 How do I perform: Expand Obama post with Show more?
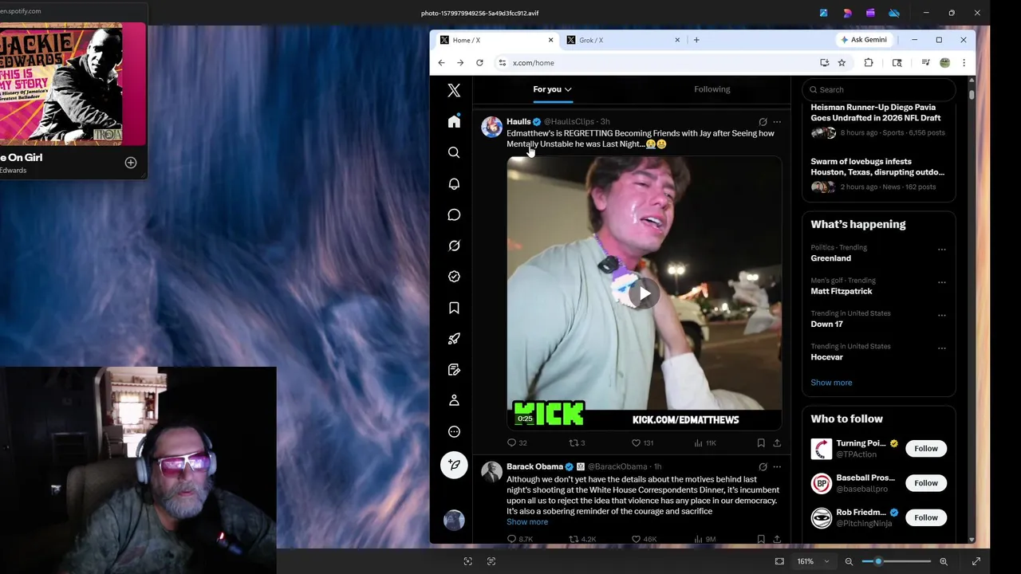[527, 521]
